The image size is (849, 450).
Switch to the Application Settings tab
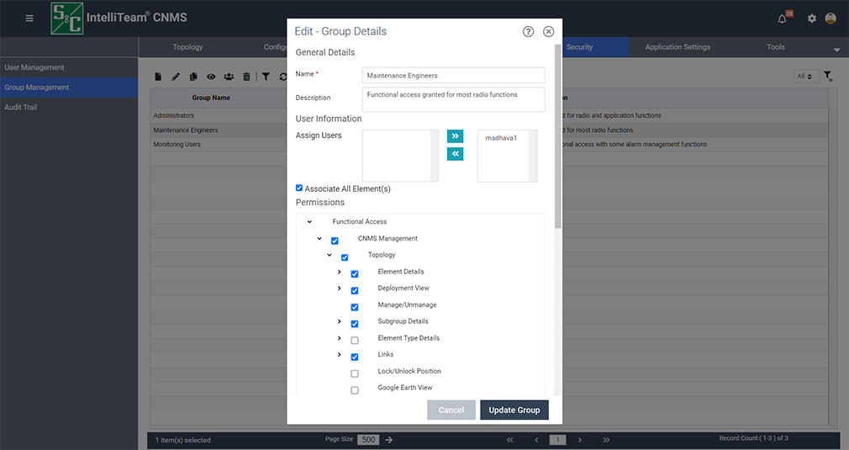678,47
